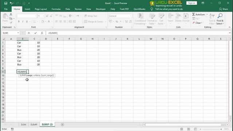
Task: Click the Select All corner button
Action: [3, 39]
